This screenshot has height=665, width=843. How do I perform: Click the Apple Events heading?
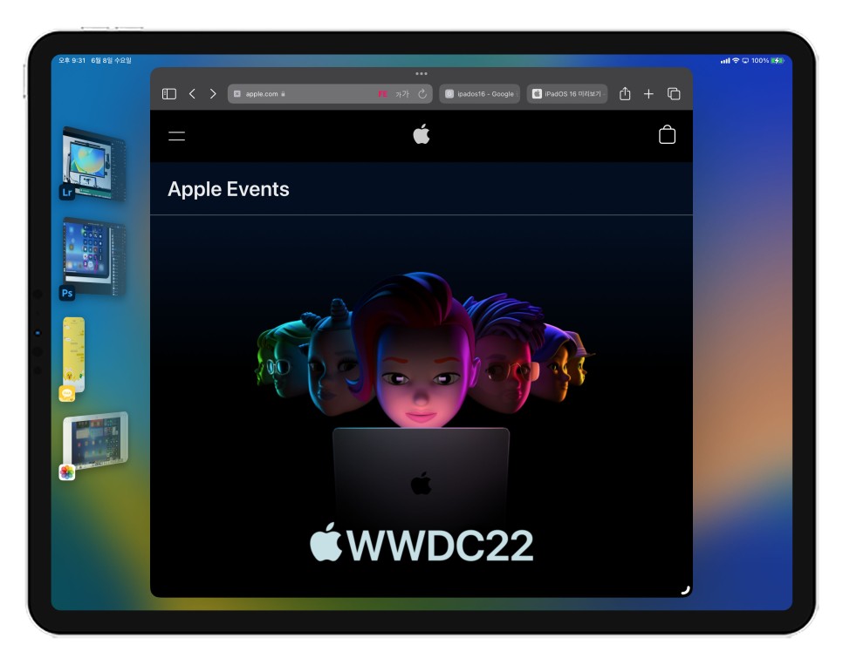coord(229,189)
